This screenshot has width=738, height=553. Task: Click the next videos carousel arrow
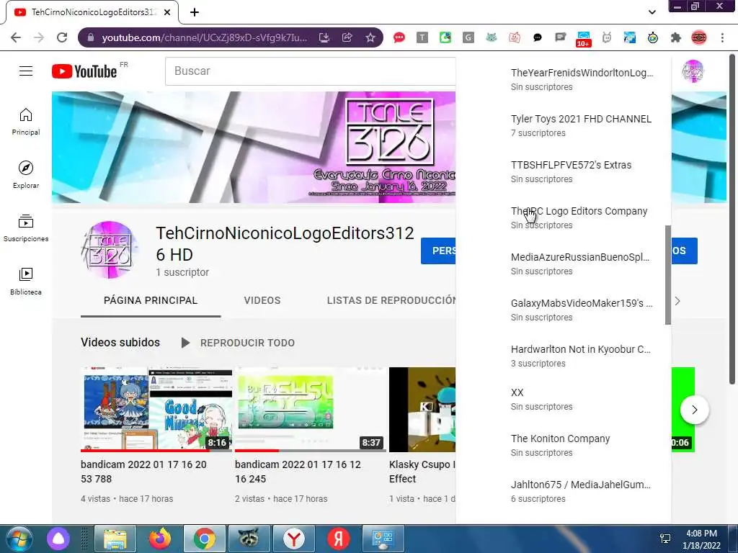[x=694, y=410]
